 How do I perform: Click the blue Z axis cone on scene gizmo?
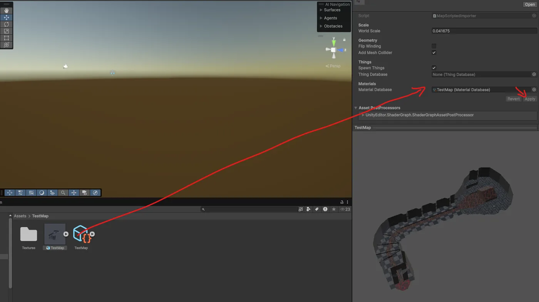click(340, 50)
